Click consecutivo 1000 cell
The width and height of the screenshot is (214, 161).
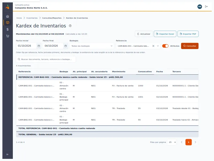click(x=141, y=86)
